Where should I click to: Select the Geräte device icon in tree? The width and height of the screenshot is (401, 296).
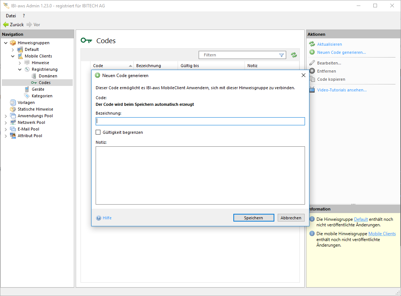27,89
